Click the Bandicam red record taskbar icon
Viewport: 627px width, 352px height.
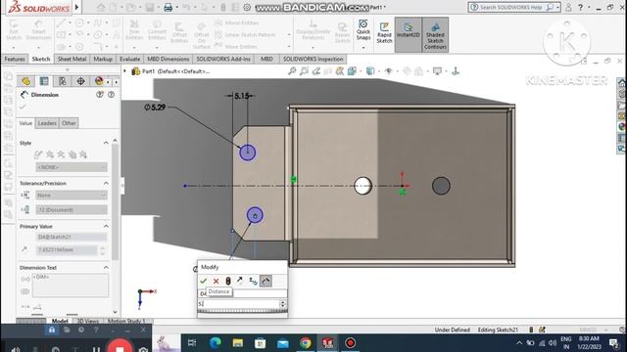pyautogui.click(x=351, y=343)
